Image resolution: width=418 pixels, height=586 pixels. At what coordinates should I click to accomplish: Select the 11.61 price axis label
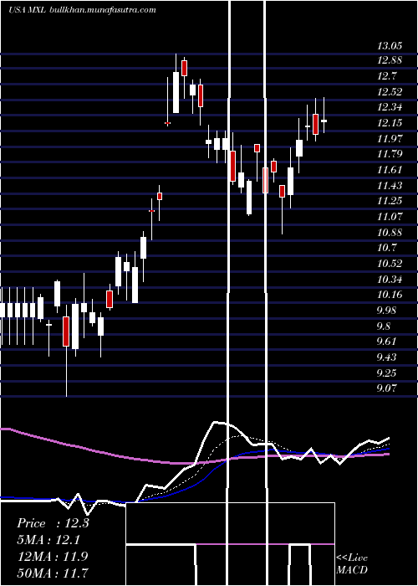click(390, 170)
